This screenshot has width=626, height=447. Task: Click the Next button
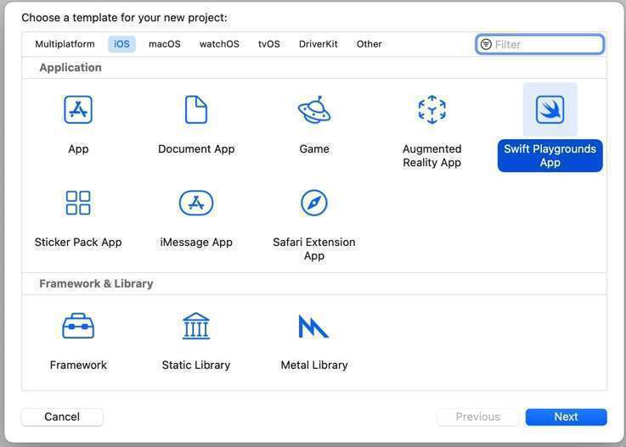[x=566, y=416]
